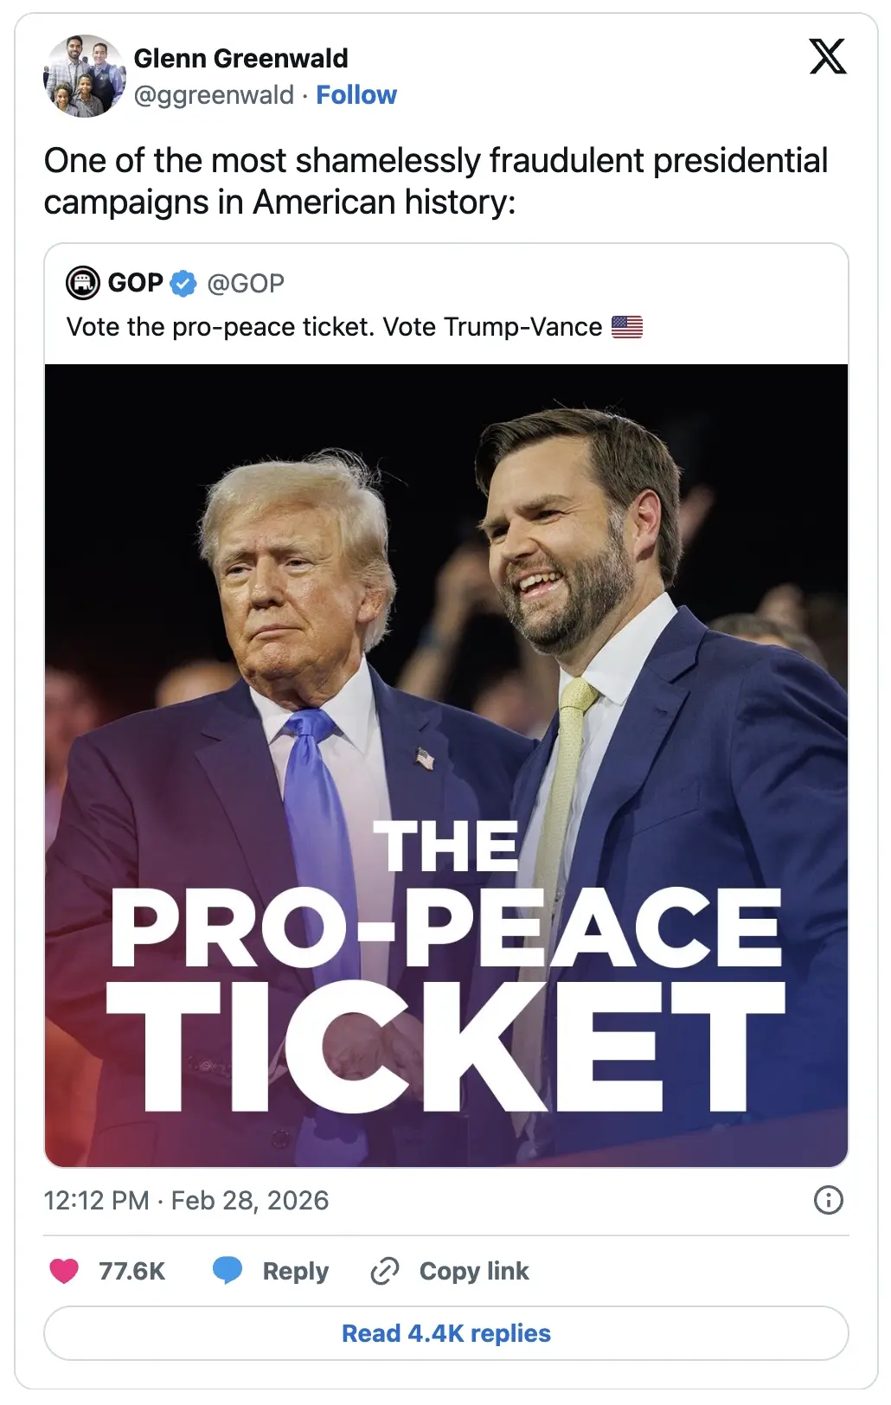Open the tweet author's profile avatar
Viewport: 891px width, 1405px height.
(85, 76)
